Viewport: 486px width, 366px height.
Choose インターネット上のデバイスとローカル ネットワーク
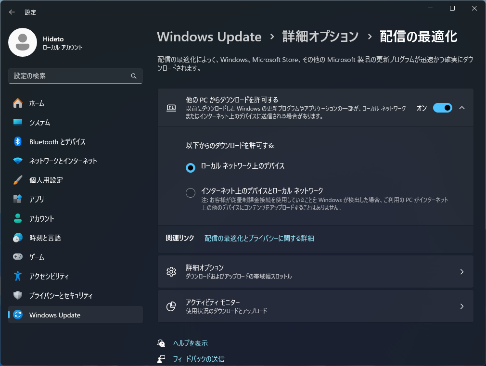click(191, 192)
